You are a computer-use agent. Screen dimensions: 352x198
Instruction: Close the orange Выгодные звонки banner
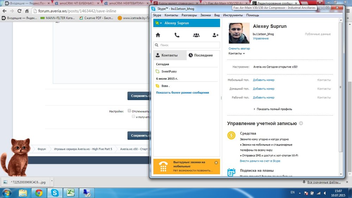coord(216,162)
